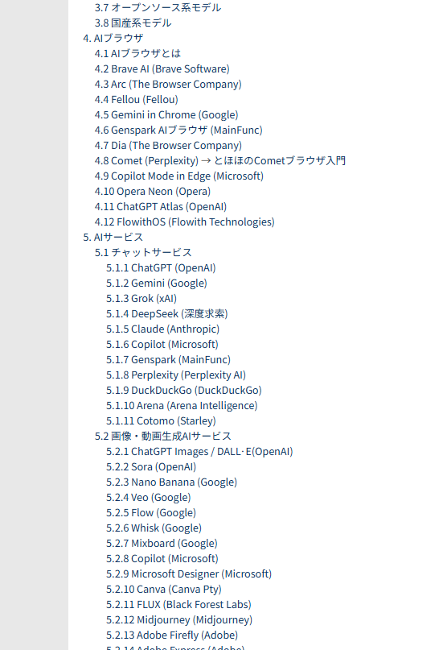Open 5.2.3 Nano Banana (Google)
447x650 pixels.
(x=172, y=483)
